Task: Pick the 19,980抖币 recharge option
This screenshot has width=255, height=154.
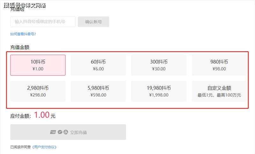Action: (159, 91)
